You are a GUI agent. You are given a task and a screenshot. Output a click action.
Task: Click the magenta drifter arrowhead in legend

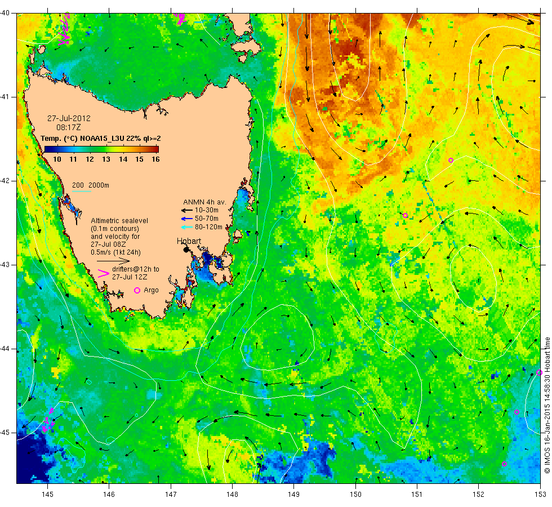point(104,273)
